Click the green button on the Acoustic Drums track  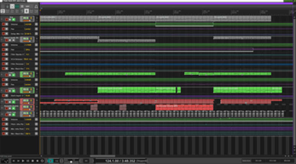pos(13,108)
